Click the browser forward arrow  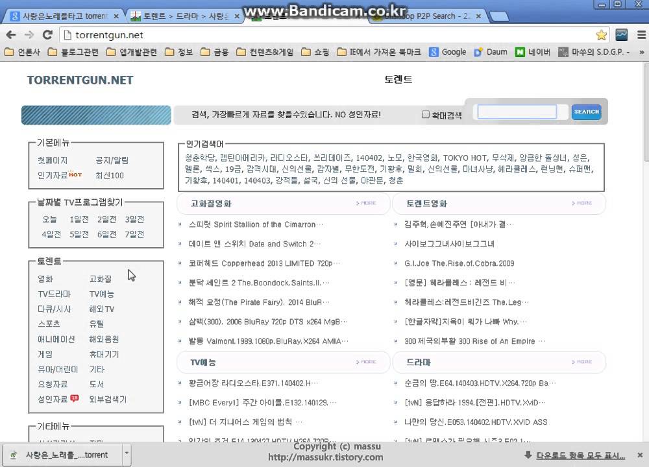(x=29, y=35)
